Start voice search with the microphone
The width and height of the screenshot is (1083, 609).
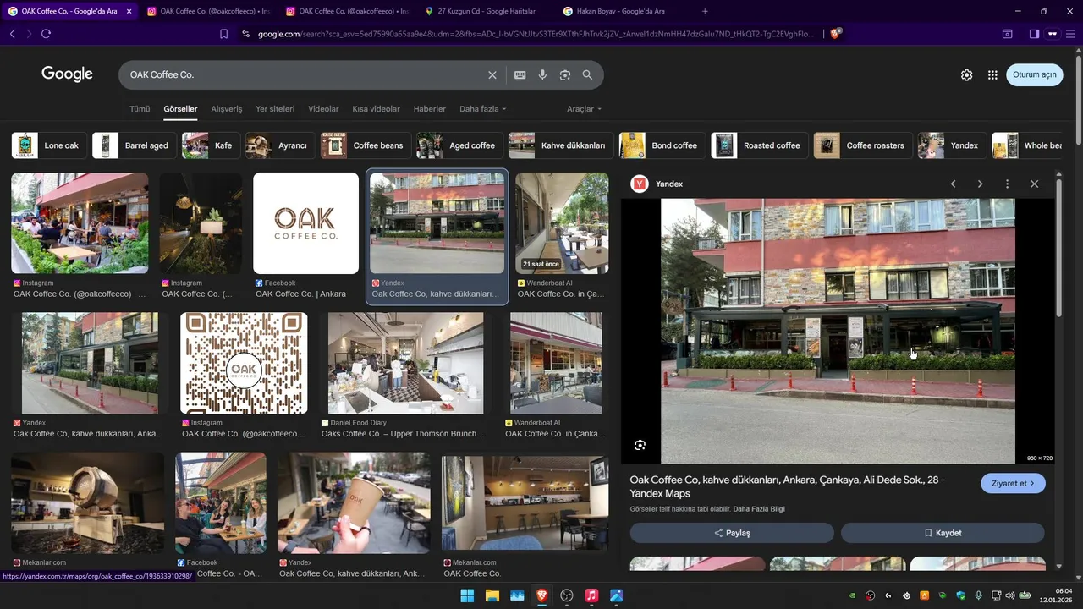[542, 74]
